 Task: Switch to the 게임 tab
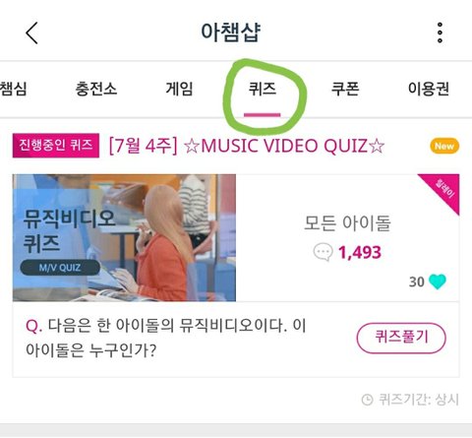(x=179, y=89)
